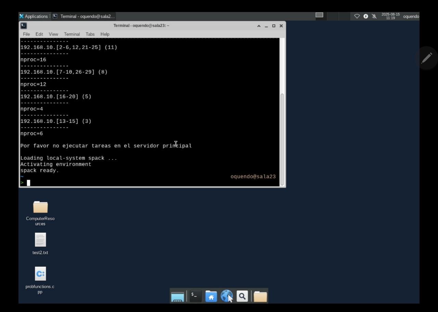Image resolution: width=438 pixels, height=312 pixels.
Task: Toggle the do-not-disturb notification bell
Action: pos(374,16)
